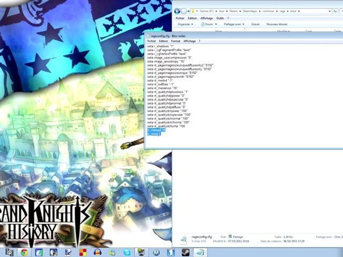Open Steam from the taskbar

pyautogui.click(x=185, y=252)
